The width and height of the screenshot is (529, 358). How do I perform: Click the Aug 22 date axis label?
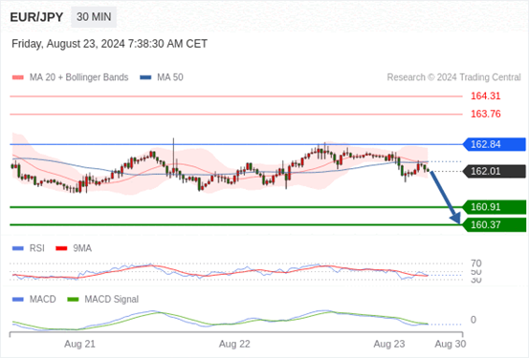pyautogui.click(x=234, y=344)
